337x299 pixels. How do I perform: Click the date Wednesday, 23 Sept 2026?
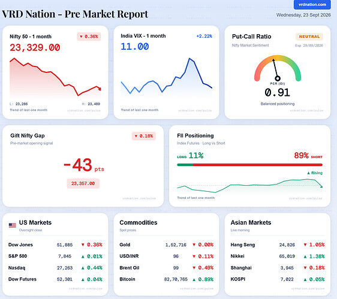pos(303,15)
